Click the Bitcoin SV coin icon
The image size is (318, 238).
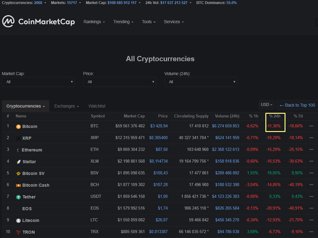[x=18, y=173]
